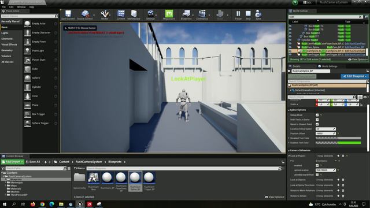
Task: Click Save All in Content Browser
Action: [x=33, y=162]
